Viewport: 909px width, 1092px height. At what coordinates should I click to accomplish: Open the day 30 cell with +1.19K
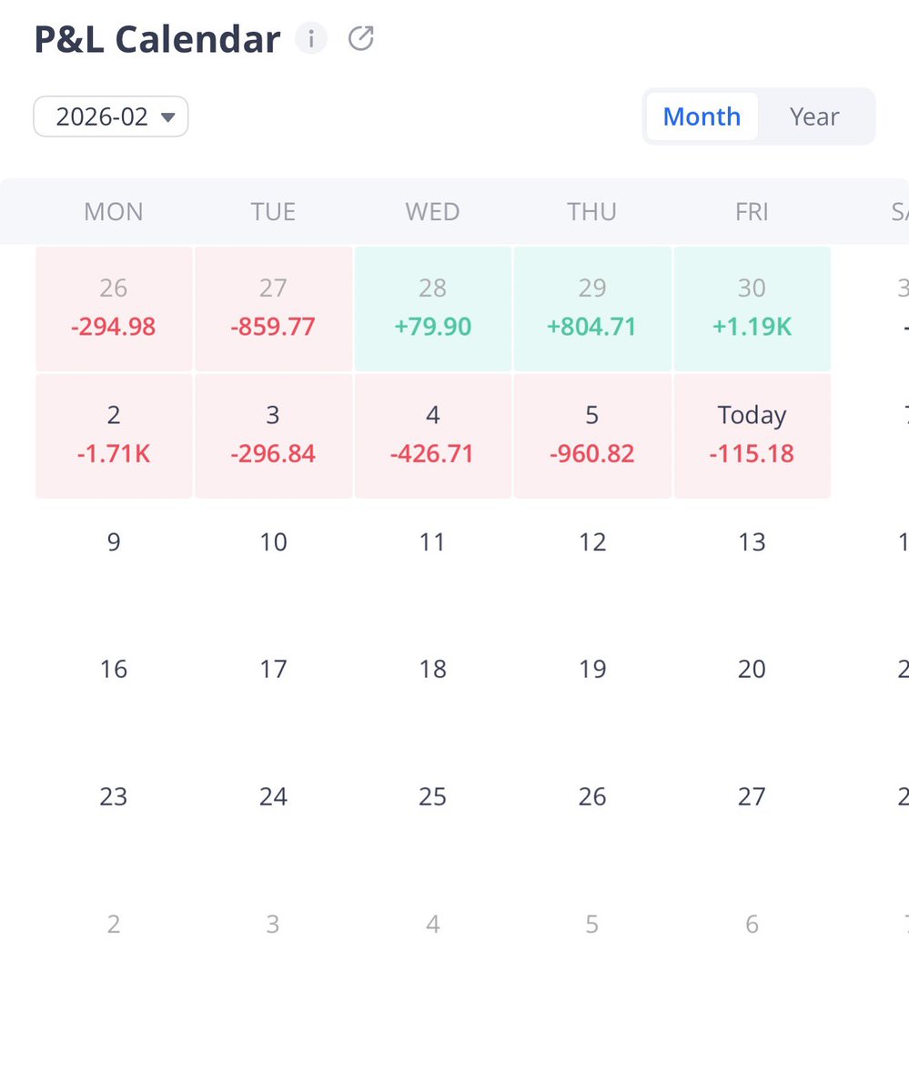pos(752,308)
